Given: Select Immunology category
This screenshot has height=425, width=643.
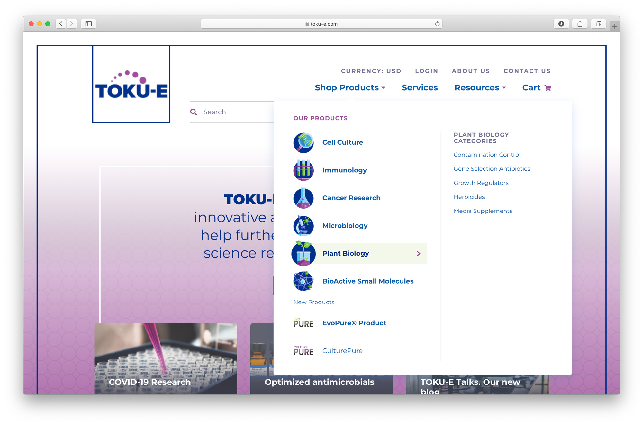Looking at the screenshot, I should pyautogui.click(x=344, y=170).
